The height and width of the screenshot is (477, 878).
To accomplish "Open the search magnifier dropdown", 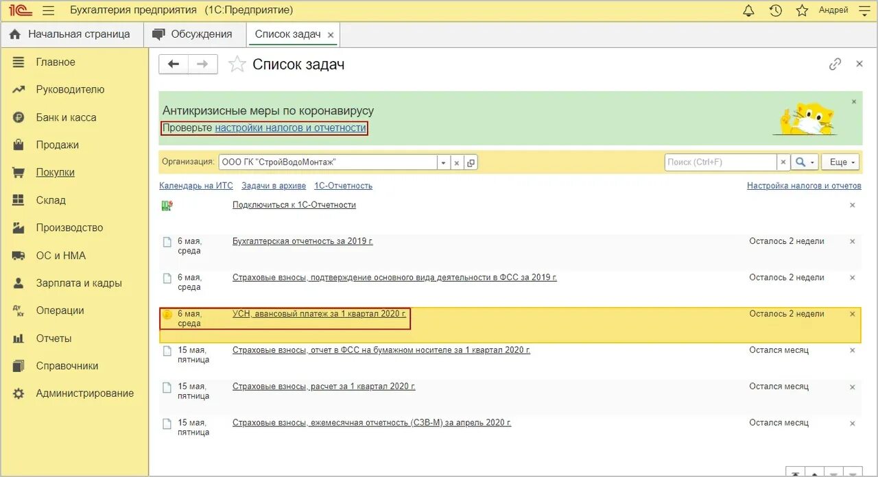I will click(x=805, y=162).
